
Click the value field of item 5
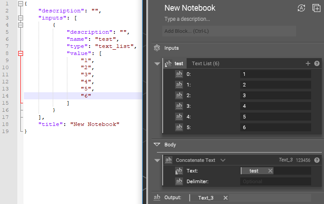point(276,127)
